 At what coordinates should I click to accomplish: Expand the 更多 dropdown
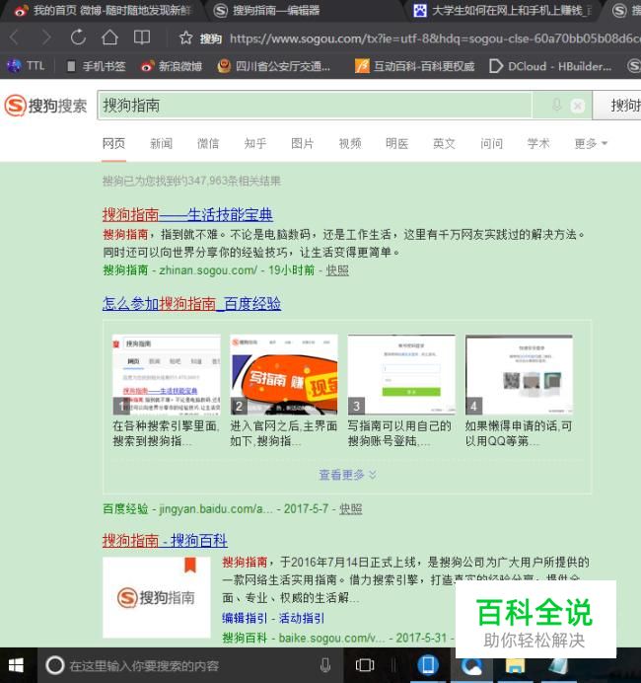591,143
